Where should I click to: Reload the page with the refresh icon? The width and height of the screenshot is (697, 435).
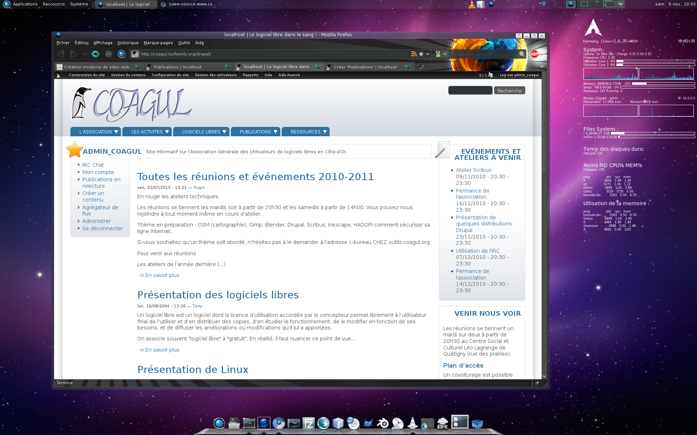[x=95, y=54]
